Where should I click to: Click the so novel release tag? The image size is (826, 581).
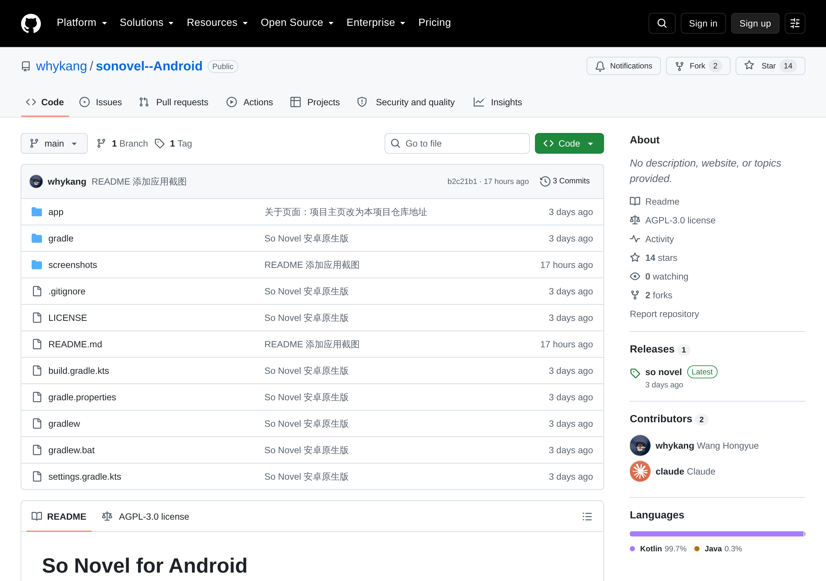pyautogui.click(x=663, y=372)
